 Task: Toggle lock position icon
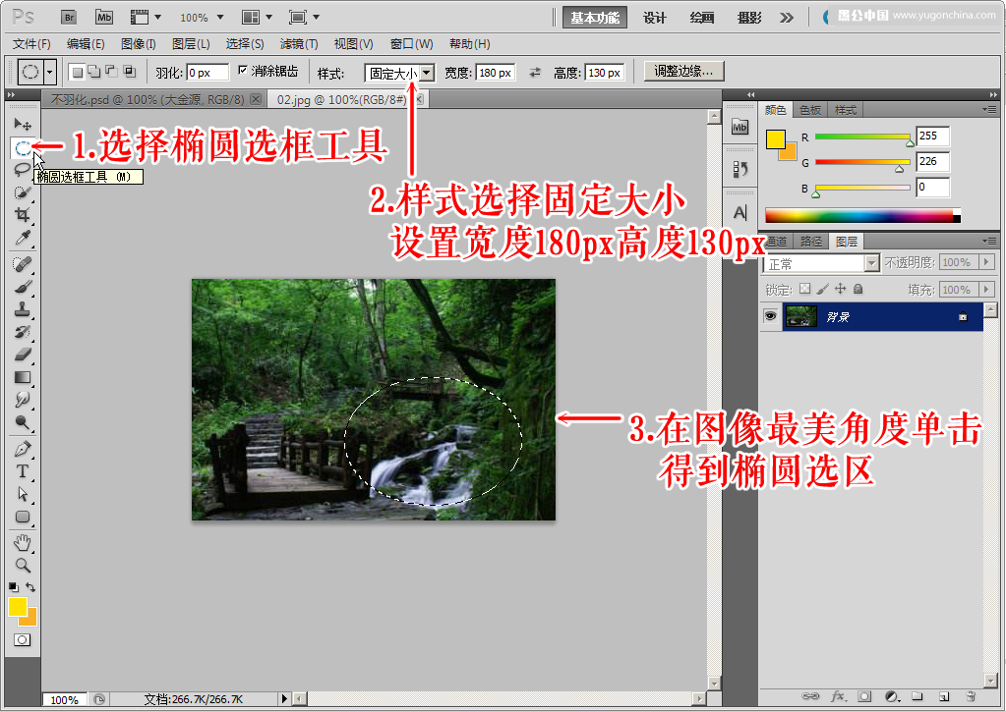coord(840,289)
